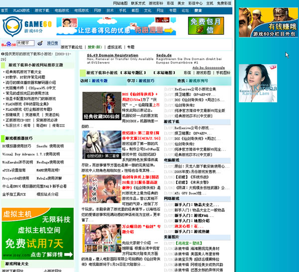Open 联系方式 top link

(138, 3)
